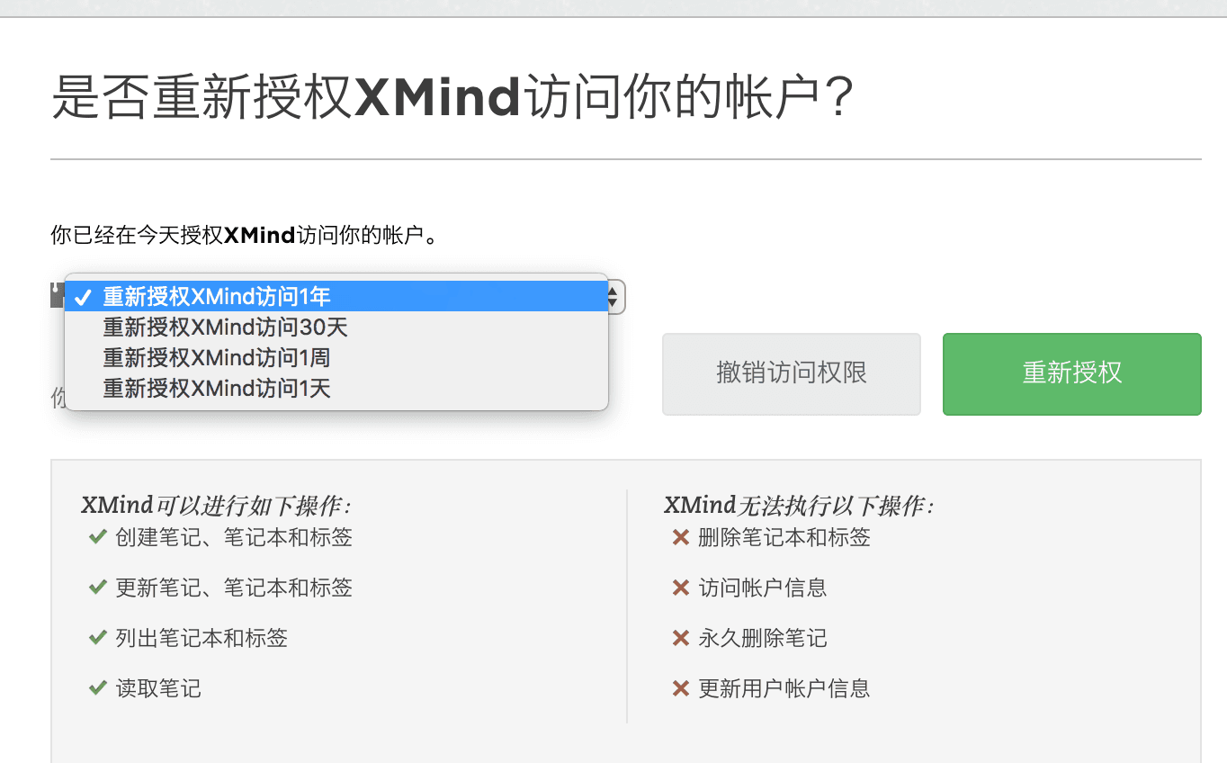Click green checkmark beside 更新笔记、笔记本和标签
The height and width of the screenshot is (763, 1227).
[97, 588]
